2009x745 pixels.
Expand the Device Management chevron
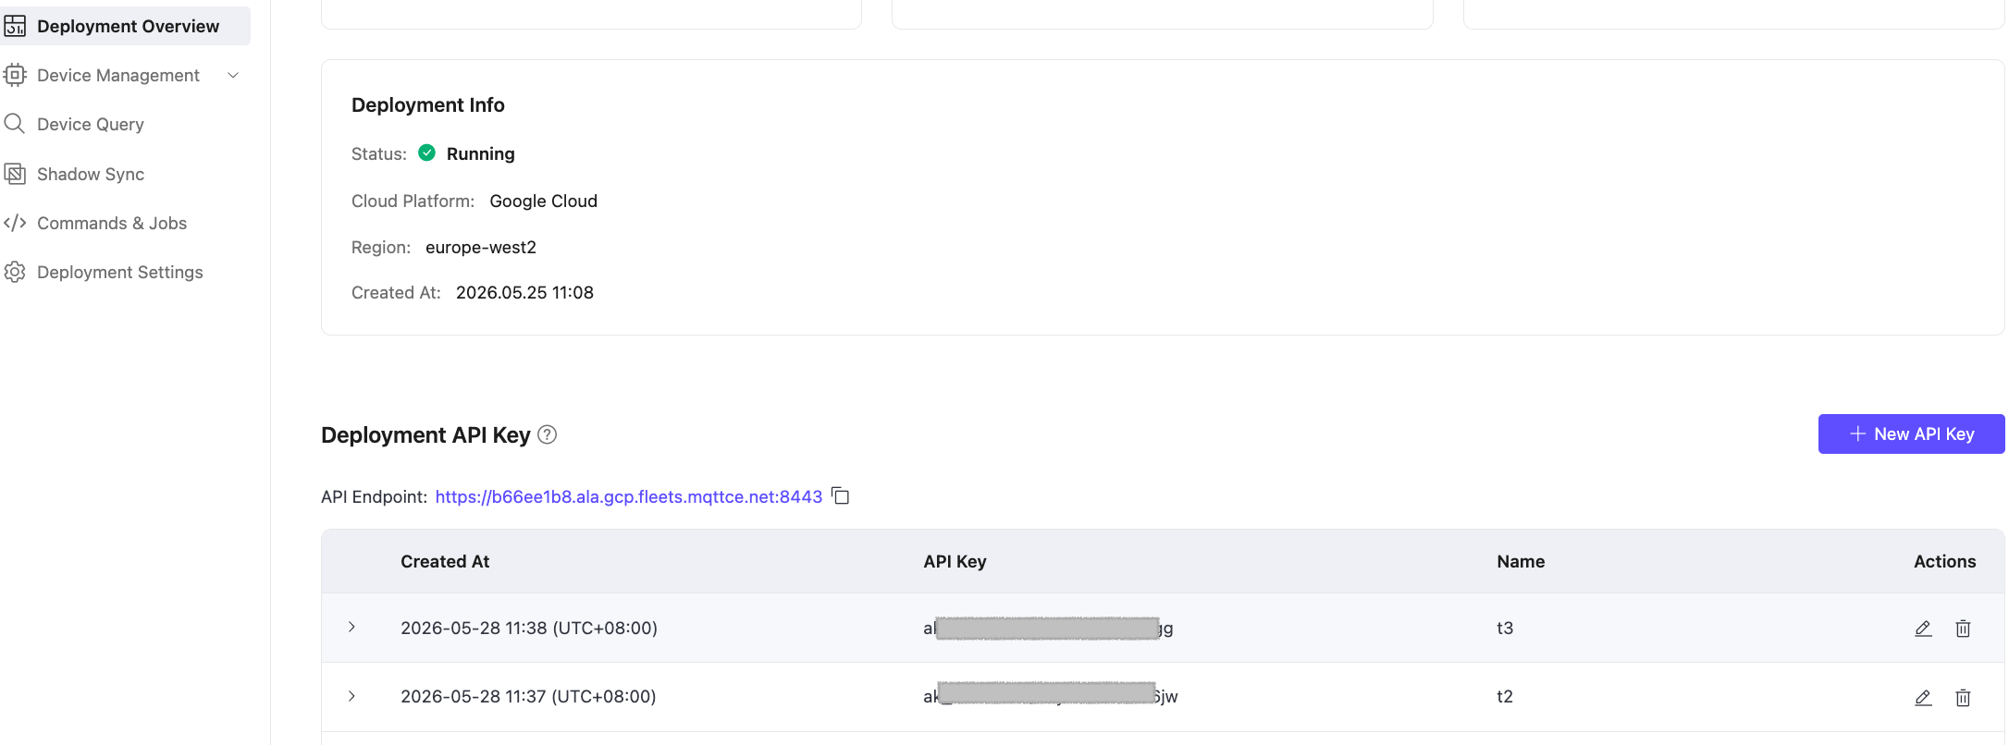[233, 75]
